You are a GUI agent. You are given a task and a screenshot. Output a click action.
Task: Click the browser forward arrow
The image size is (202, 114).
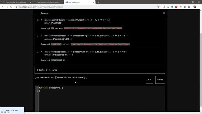(x=7, y=7)
